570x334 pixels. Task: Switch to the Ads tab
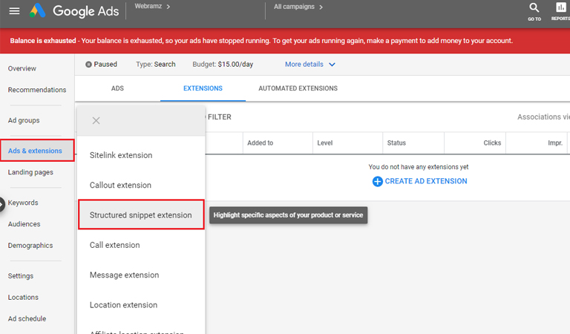[x=117, y=88]
